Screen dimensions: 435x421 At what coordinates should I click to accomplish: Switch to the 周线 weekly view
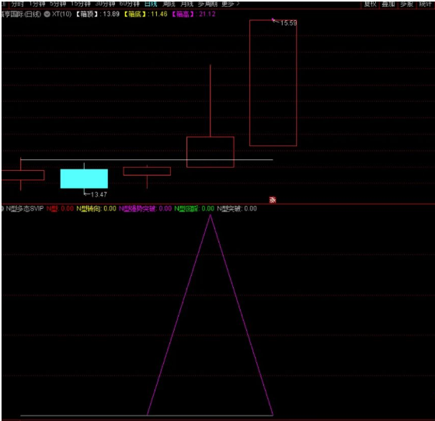coord(169,4)
